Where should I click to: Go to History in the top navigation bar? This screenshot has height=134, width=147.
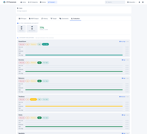coord(43,2)
